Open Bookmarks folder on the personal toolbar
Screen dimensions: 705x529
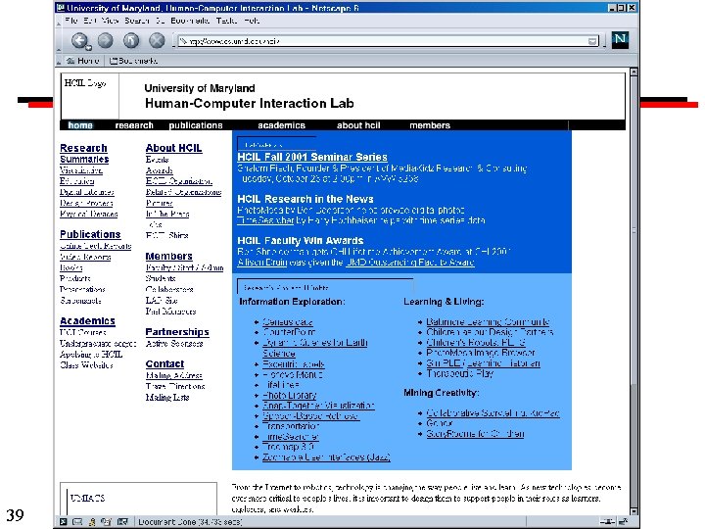(134, 61)
